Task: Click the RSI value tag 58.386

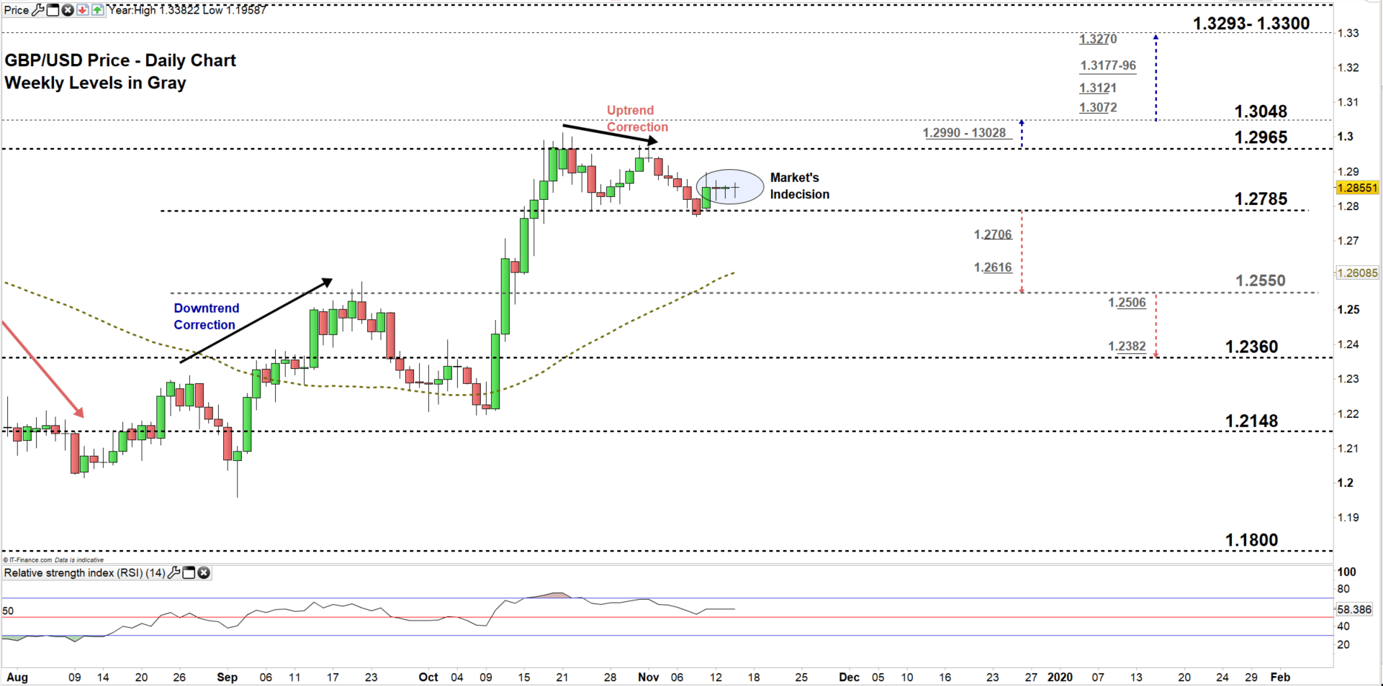Action: pos(1354,609)
